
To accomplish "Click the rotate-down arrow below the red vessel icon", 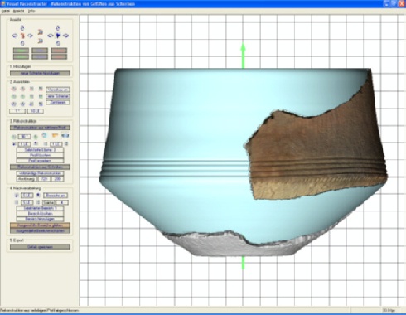I will 22,43.
